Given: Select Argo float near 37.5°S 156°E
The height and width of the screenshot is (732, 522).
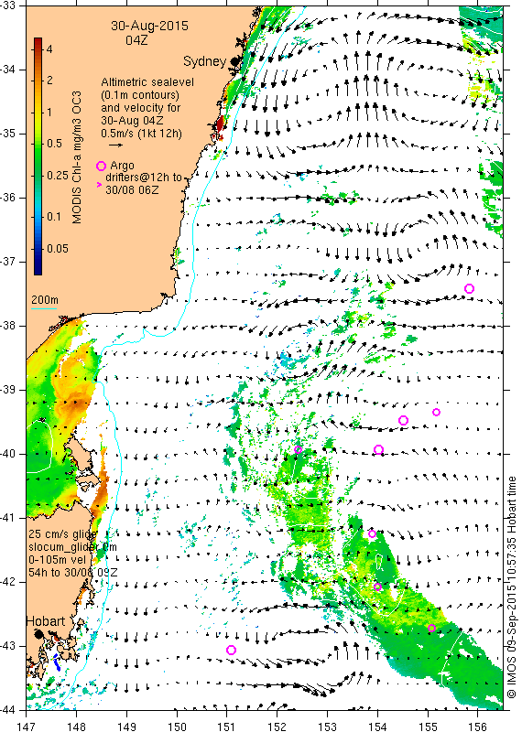Looking at the screenshot, I should 469,288.
